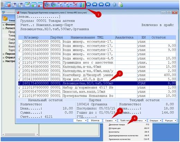180x142 pixels.
Task: Expand the Персон tree node
Action: point(3,54)
